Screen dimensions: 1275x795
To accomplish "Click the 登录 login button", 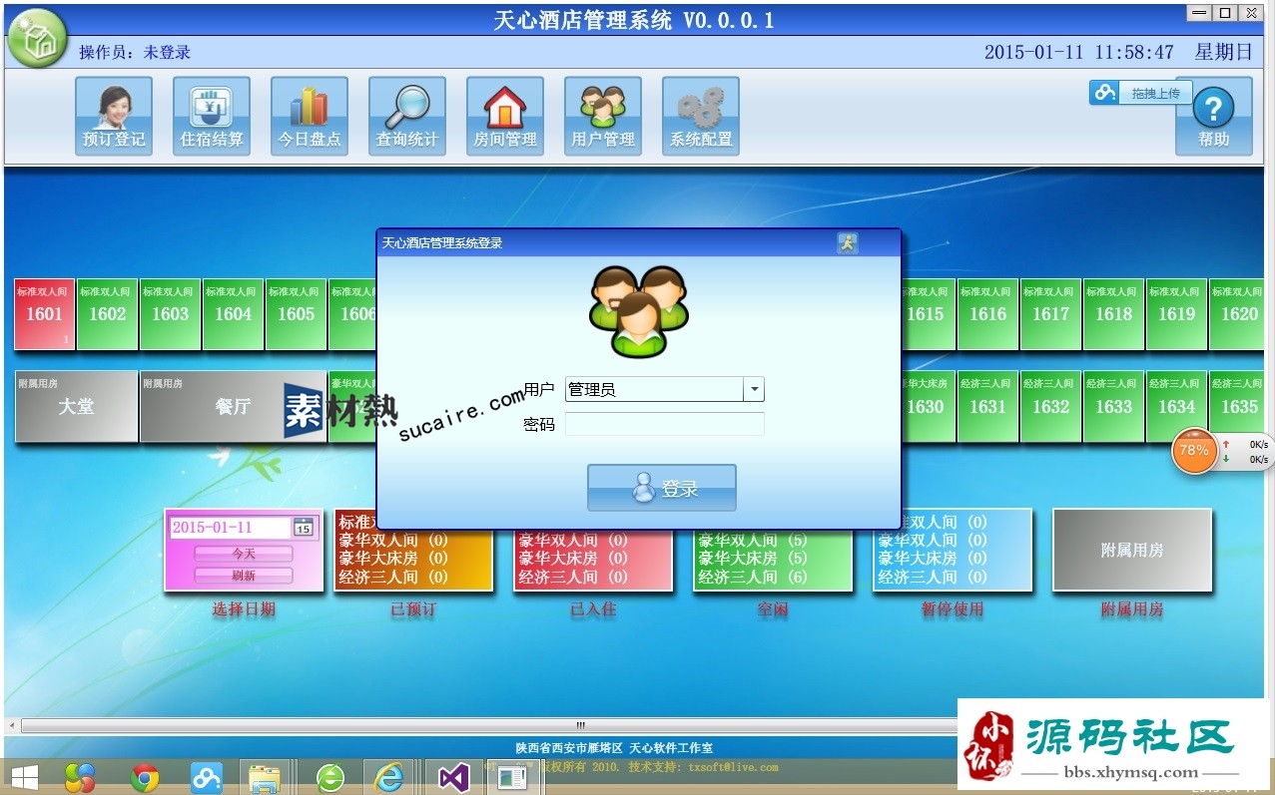I will (662, 488).
